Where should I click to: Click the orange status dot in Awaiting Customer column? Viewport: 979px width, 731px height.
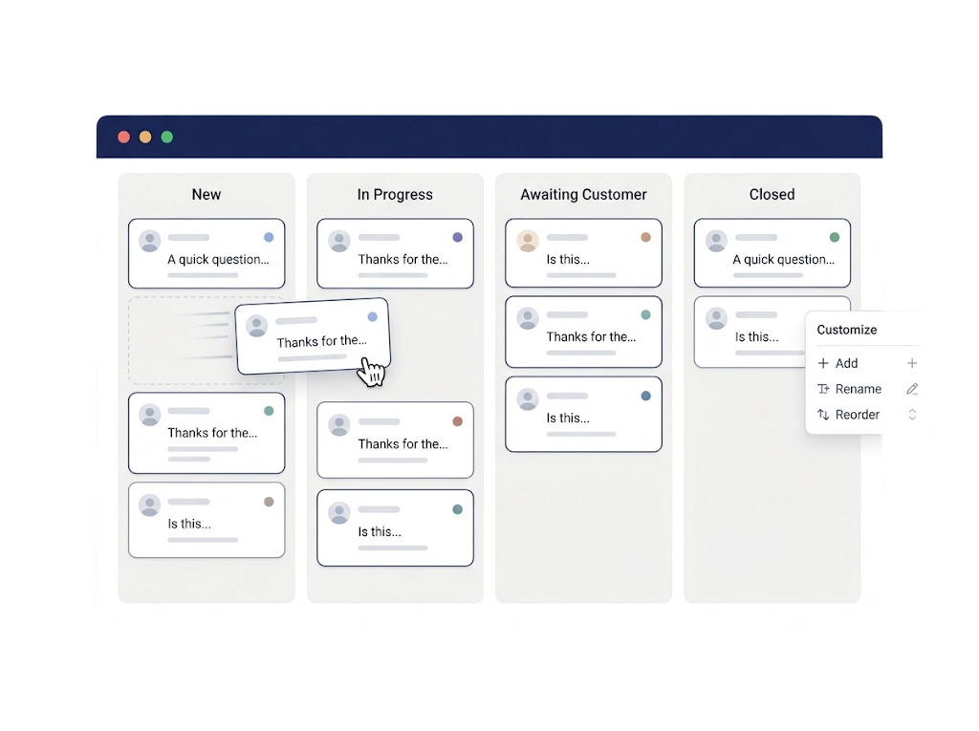point(645,237)
